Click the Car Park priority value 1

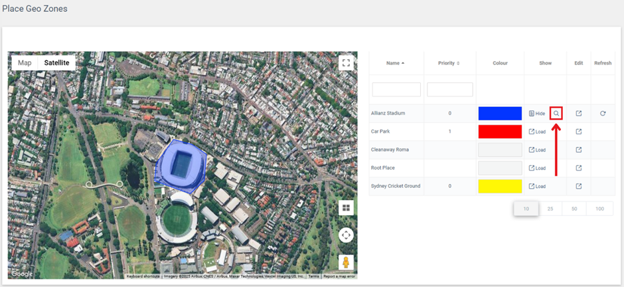(449, 132)
